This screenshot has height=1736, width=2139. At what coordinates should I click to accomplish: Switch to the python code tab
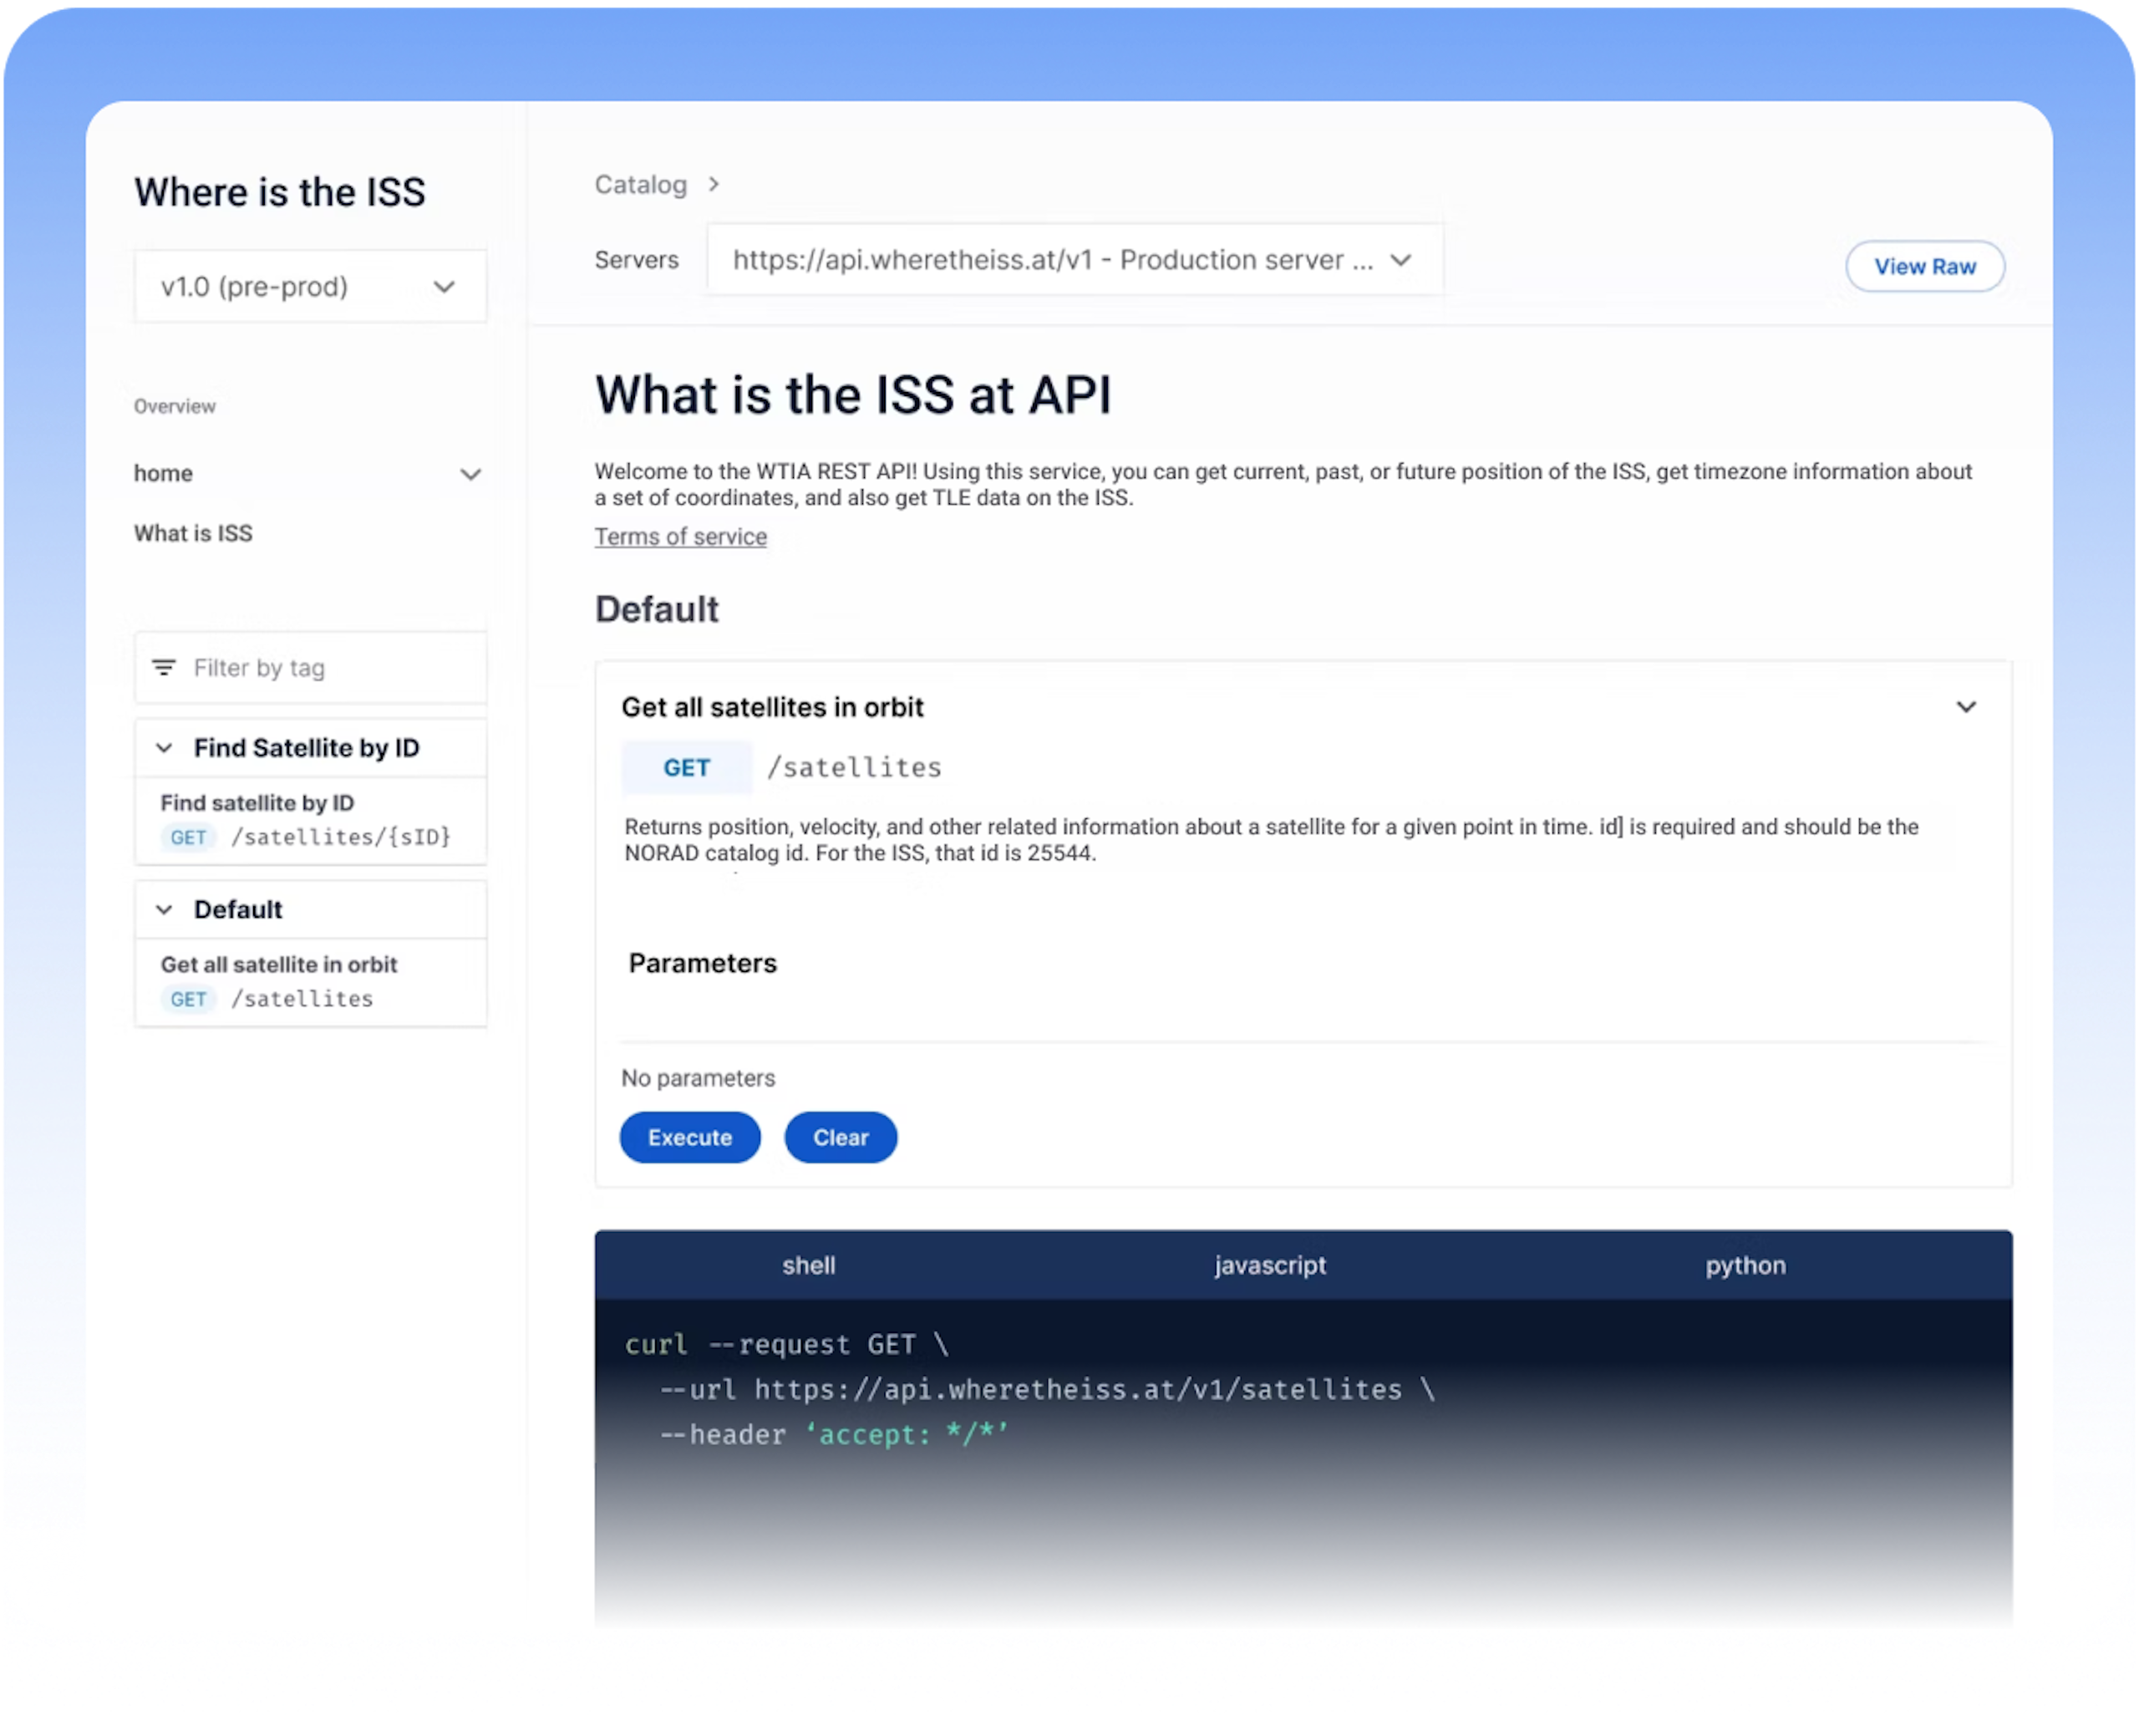[x=1744, y=1265]
